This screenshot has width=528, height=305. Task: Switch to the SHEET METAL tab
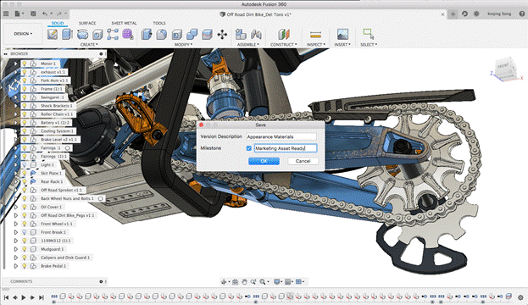coord(124,23)
